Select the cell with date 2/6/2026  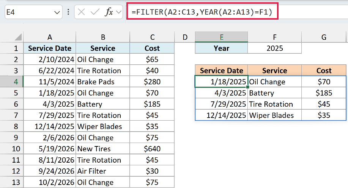pos(50,138)
